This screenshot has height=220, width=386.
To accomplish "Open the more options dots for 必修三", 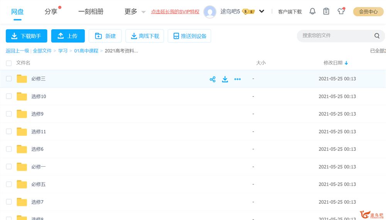I will click(x=237, y=79).
